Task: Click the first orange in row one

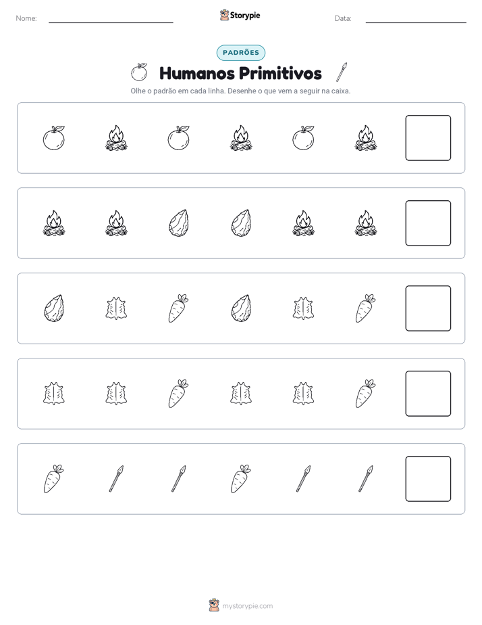Action: pyautogui.click(x=54, y=138)
